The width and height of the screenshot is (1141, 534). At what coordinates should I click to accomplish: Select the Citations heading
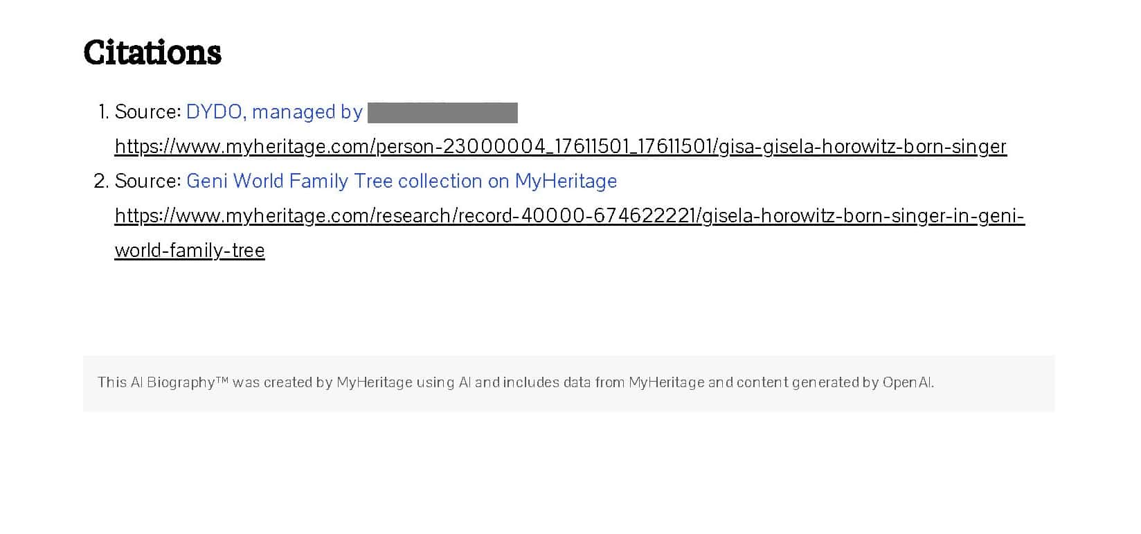[x=152, y=53]
